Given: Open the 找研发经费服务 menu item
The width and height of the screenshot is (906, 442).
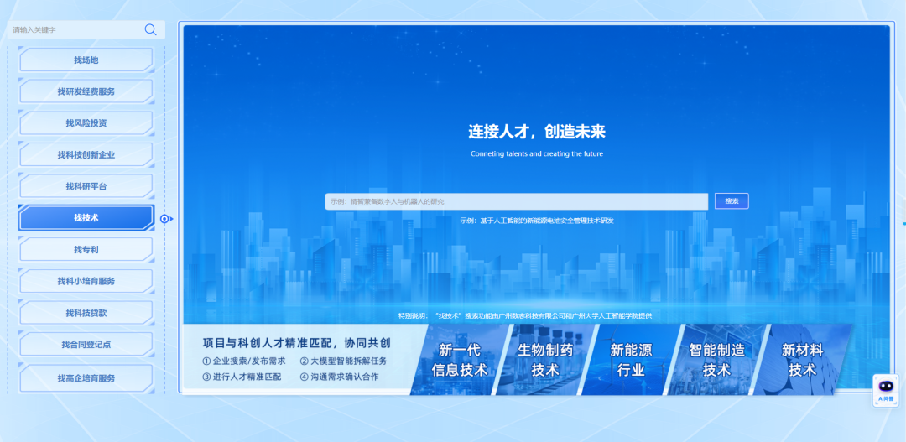Looking at the screenshot, I should (86, 91).
